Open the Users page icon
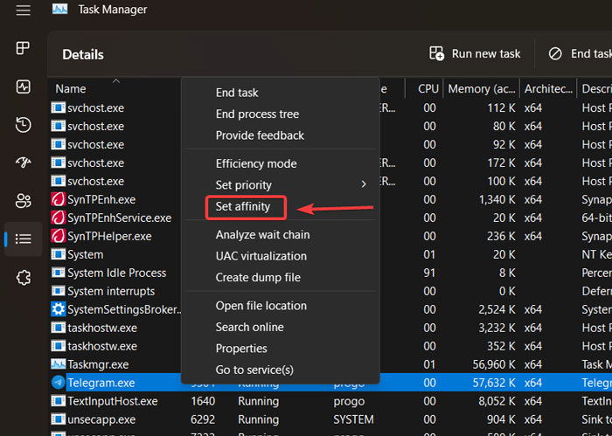612x436 pixels. (24, 201)
